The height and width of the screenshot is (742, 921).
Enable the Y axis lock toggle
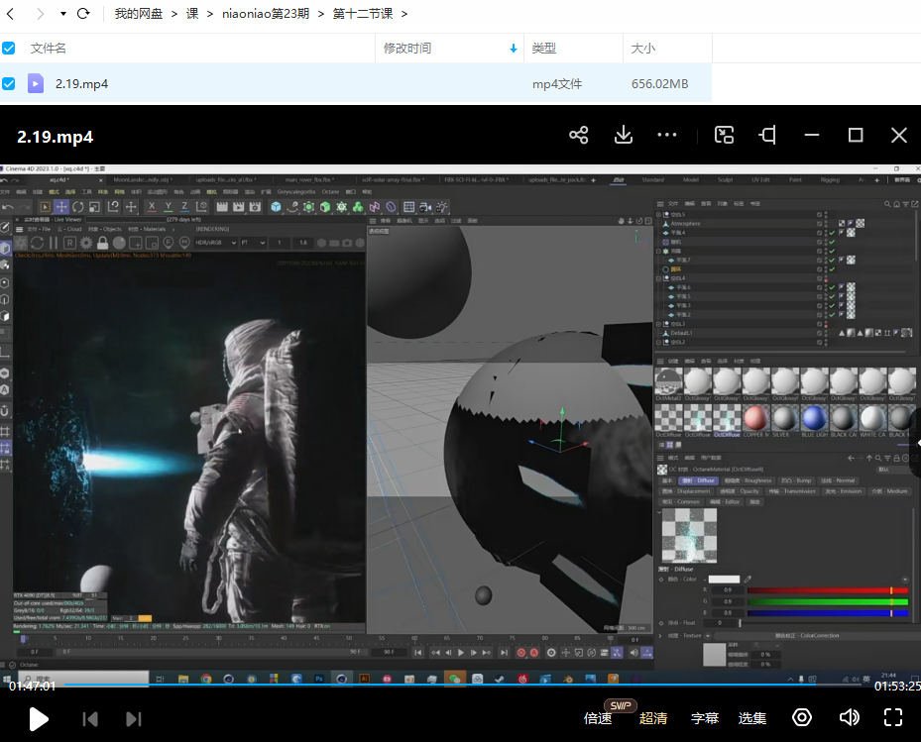click(167, 205)
